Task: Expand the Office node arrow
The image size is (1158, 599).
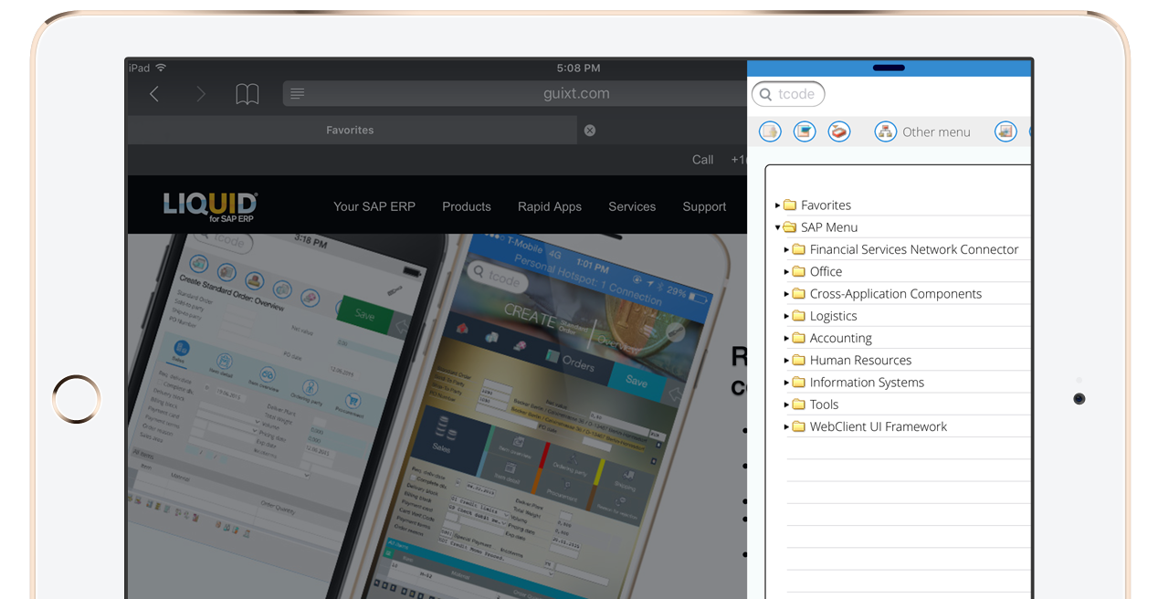Action: [x=787, y=271]
